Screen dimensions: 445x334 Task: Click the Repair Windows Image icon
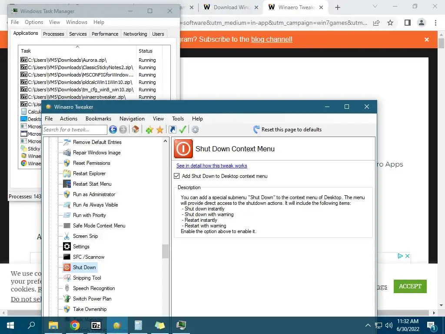(x=66, y=153)
